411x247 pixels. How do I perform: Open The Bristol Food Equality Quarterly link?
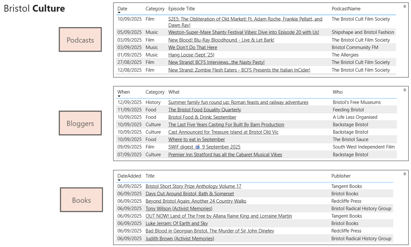pos(205,110)
